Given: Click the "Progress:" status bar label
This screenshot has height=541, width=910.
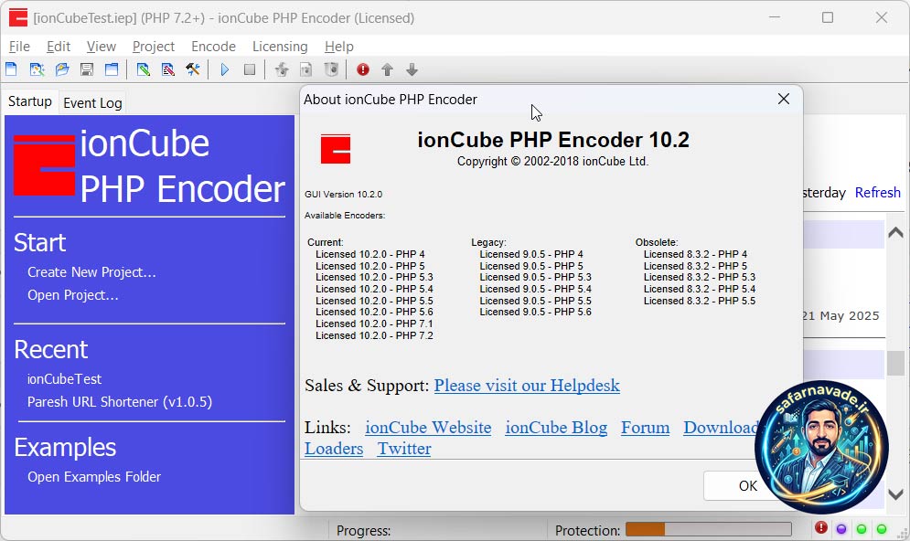Looking at the screenshot, I should pyautogui.click(x=363, y=531).
